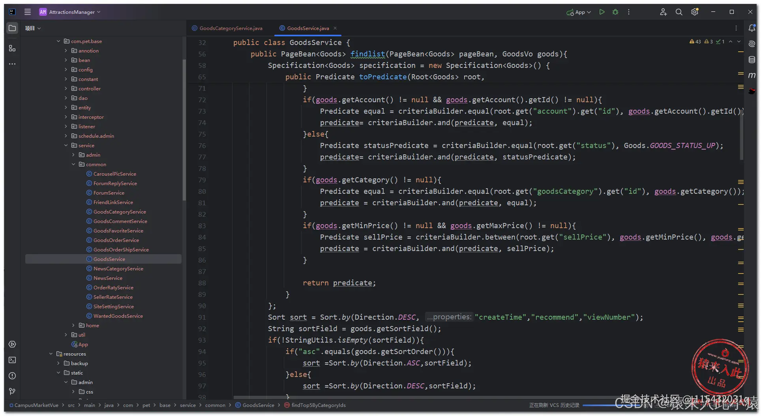Viewport: 761px width, 416px height.
Task: Show more tool windows
Action: coord(12,64)
